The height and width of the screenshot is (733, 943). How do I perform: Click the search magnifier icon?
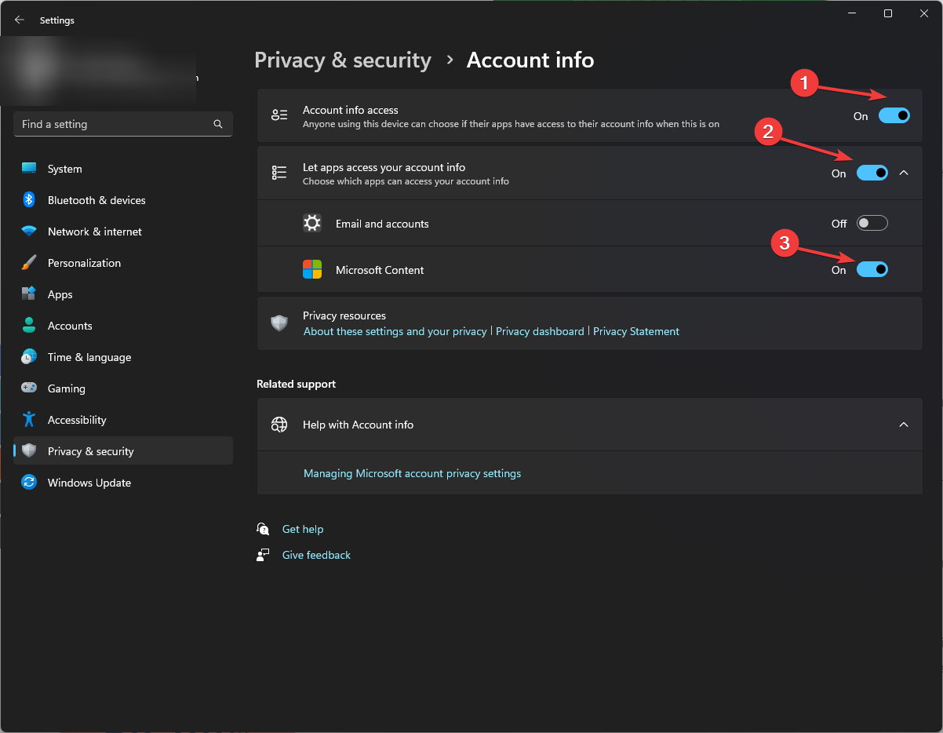pyautogui.click(x=218, y=124)
